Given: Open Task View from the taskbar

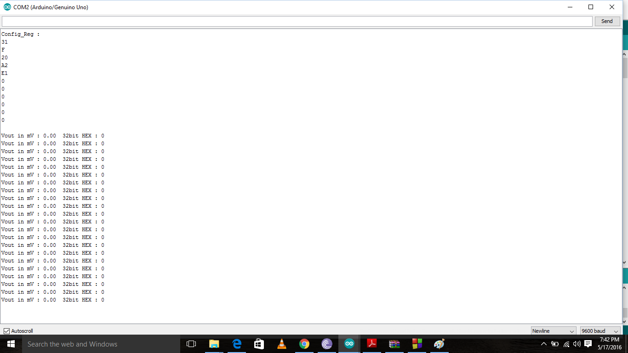Looking at the screenshot, I should tap(191, 344).
